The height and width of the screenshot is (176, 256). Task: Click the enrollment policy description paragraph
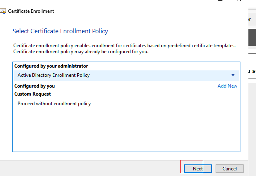(x=124, y=48)
